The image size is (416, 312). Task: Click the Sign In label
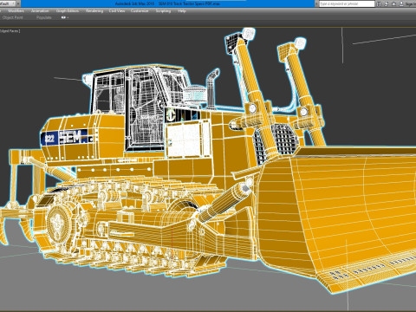[x=411, y=4]
